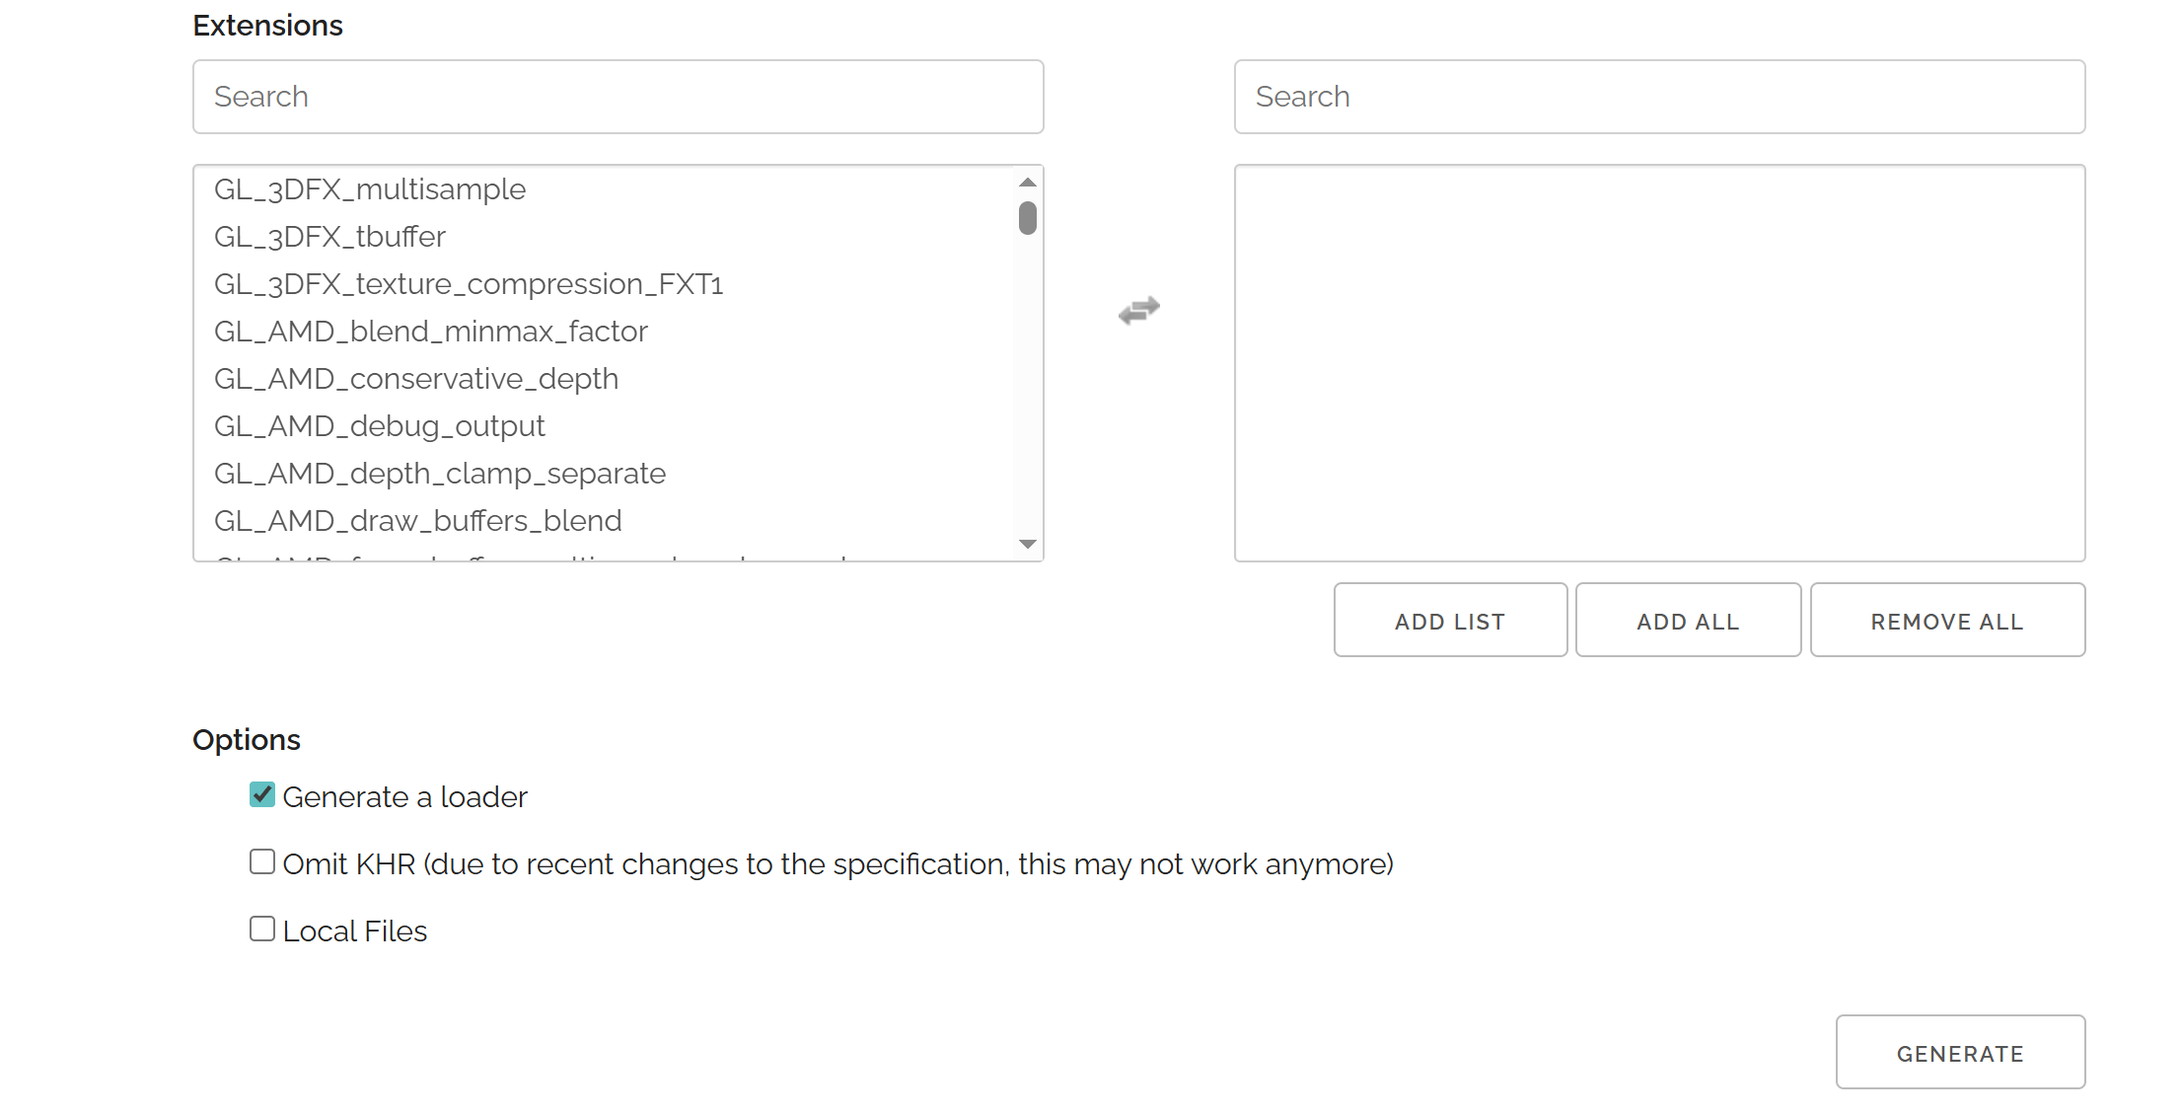2182x1117 pixels.
Task: Focus the left extensions Search field
Action: [x=618, y=97]
